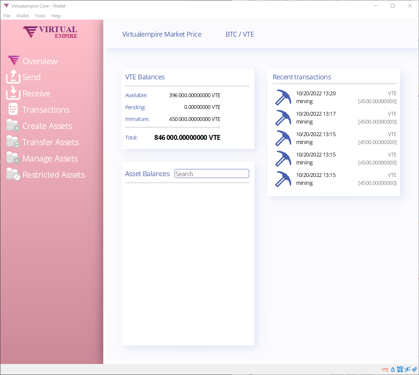Viewport: 419px width, 375px height.
Task: Click the pending balance 0.00000000 VTE
Action: tap(202, 107)
